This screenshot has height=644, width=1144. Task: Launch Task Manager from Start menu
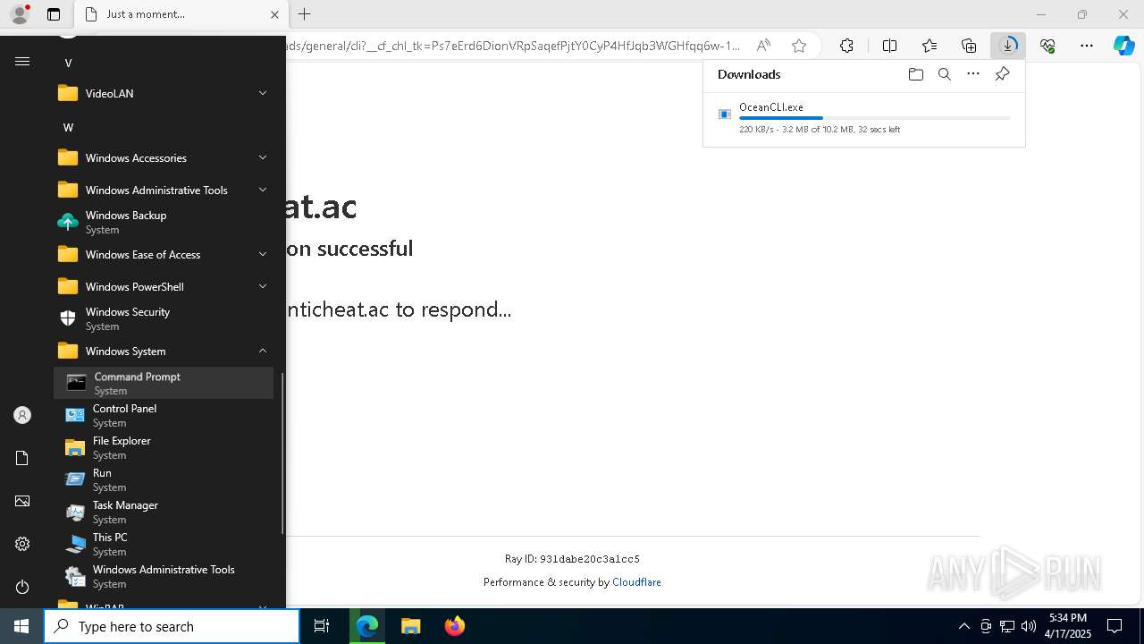pos(164,512)
